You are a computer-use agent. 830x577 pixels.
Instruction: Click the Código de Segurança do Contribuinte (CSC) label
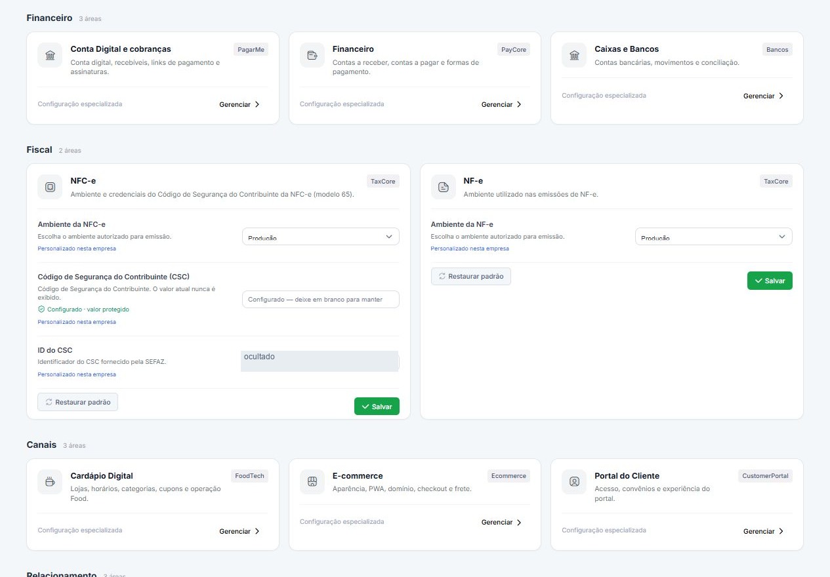[114, 277]
